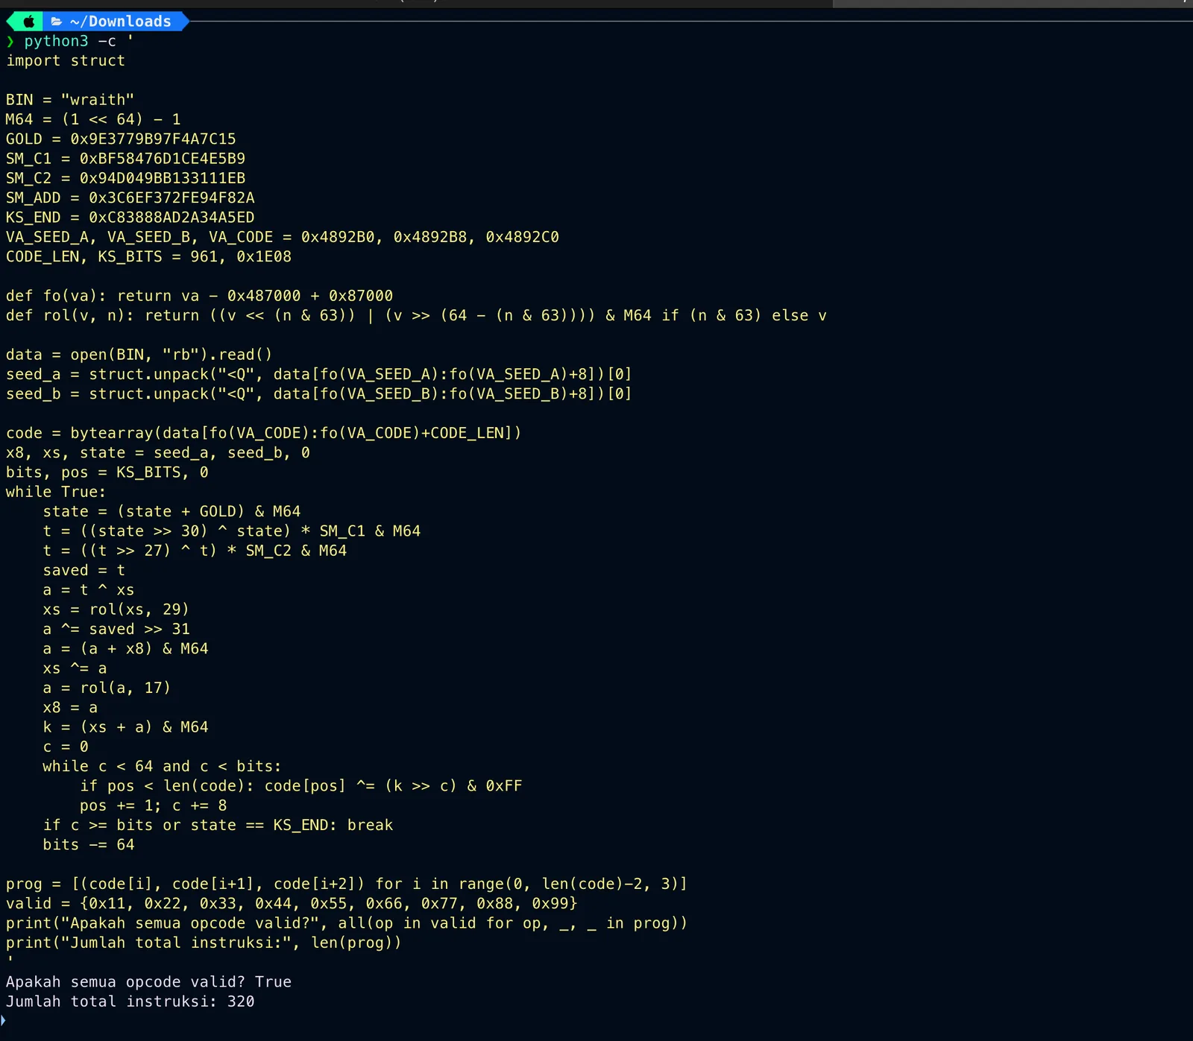Click the 'x8, xs, state' assignment line

pos(158,453)
